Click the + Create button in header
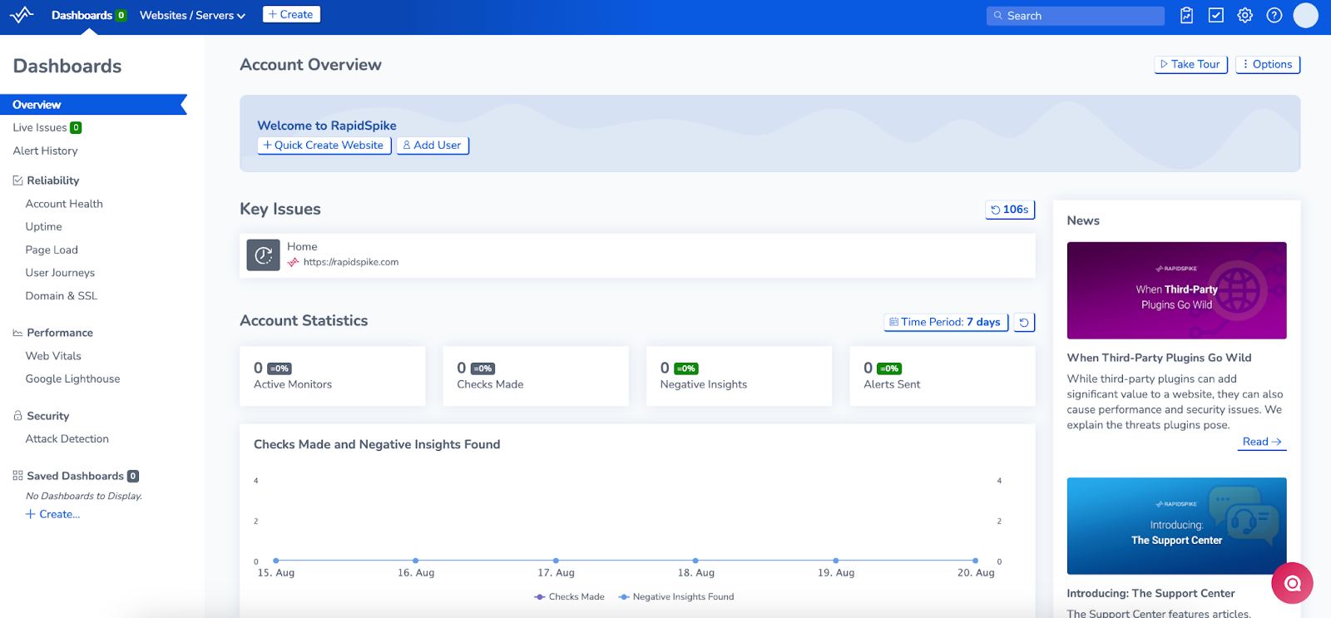The width and height of the screenshot is (1331, 618). pyautogui.click(x=291, y=14)
